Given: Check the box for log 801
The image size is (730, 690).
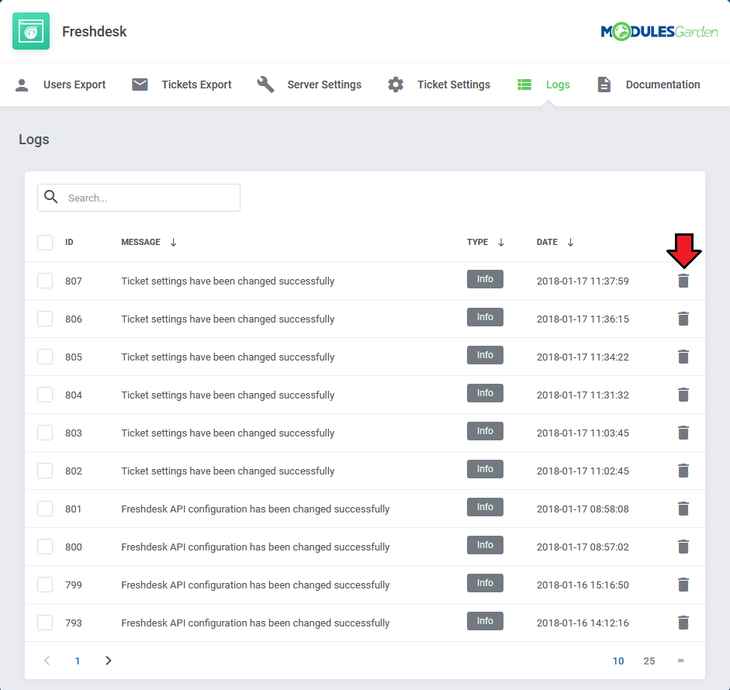Looking at the screenshot, I should point(45,509).
